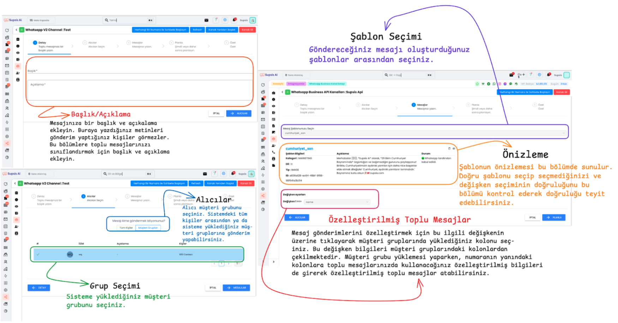Click page 1 in Alıcılar table pagination

221,264
